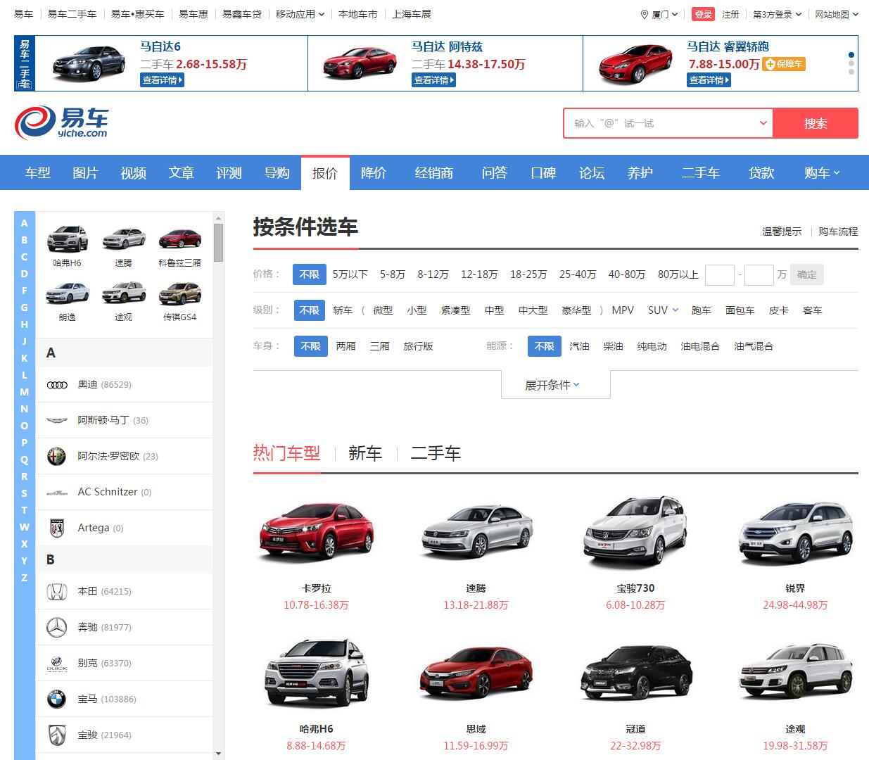This screenshot has height=760, width=869.
Task: Click the 注册 link
Action: click(731, 14)
